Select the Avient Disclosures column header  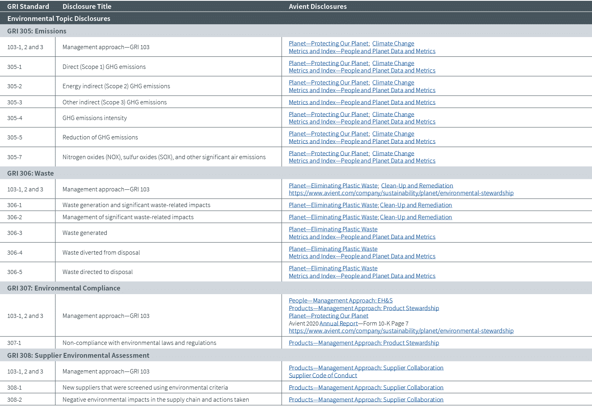tap(318, 6)
